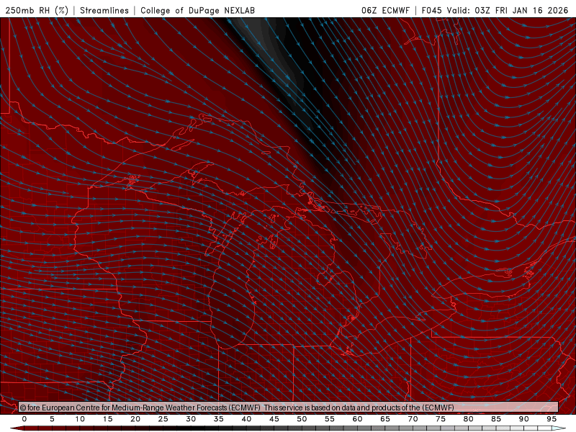Click the colorbar label "70"
This screenshot has width=576, height=432.
(413, 419)
